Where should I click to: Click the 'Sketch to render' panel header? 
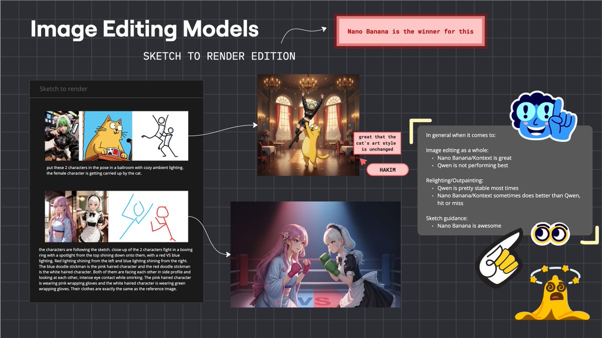click(116, 89)
